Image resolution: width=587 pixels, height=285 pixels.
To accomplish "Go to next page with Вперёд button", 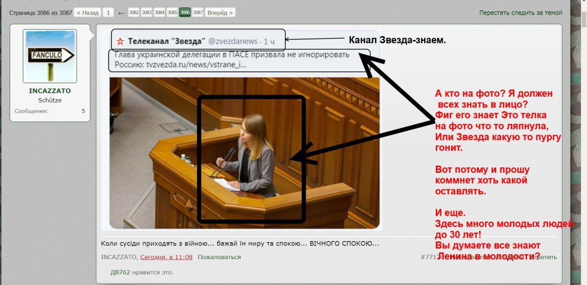I will 220,13.
